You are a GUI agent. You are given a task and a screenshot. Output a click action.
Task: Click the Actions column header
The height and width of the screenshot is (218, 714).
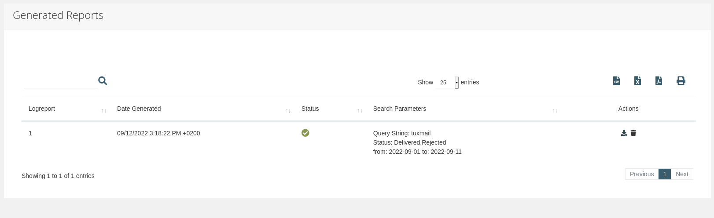(x=628, y=109)
